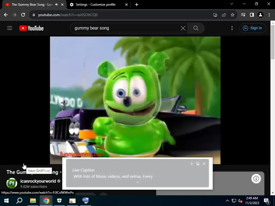This screenshot has height=206, width=275.
Task: Open media control queue icon
Action: pyautogui.click(x=243, y=15)
